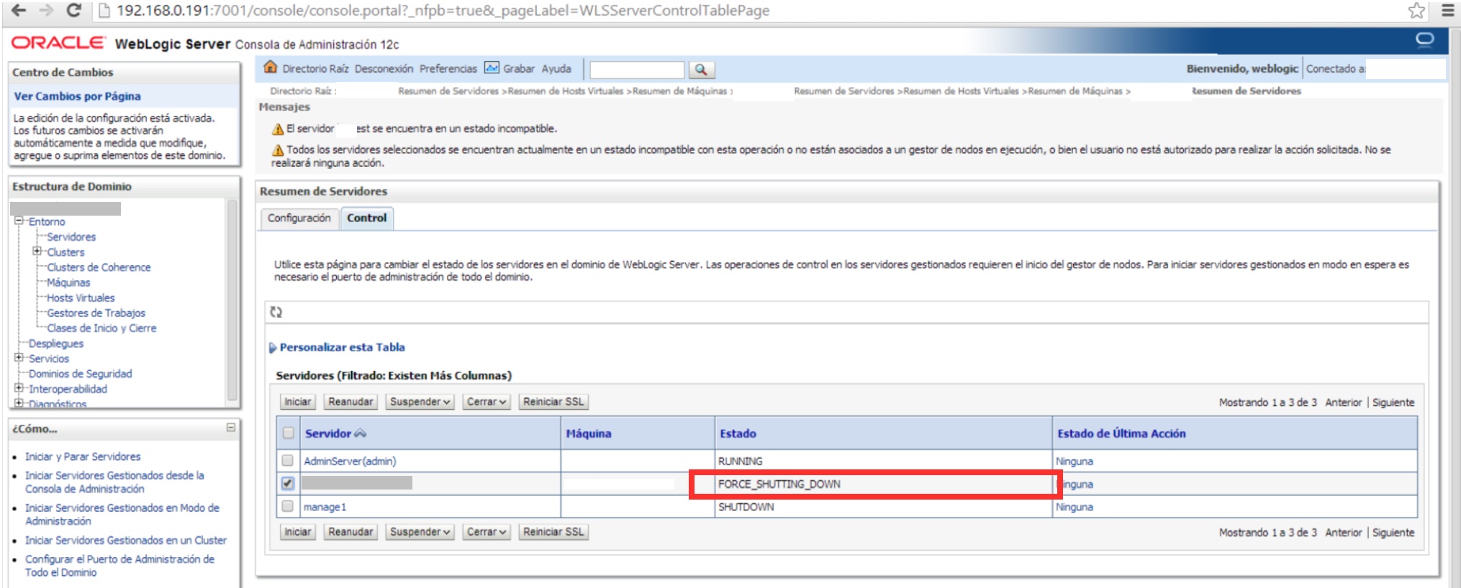The height and width of the screenshot is (588, 1461).
Task: Click the browser back arrow
Action: point(19,11)
